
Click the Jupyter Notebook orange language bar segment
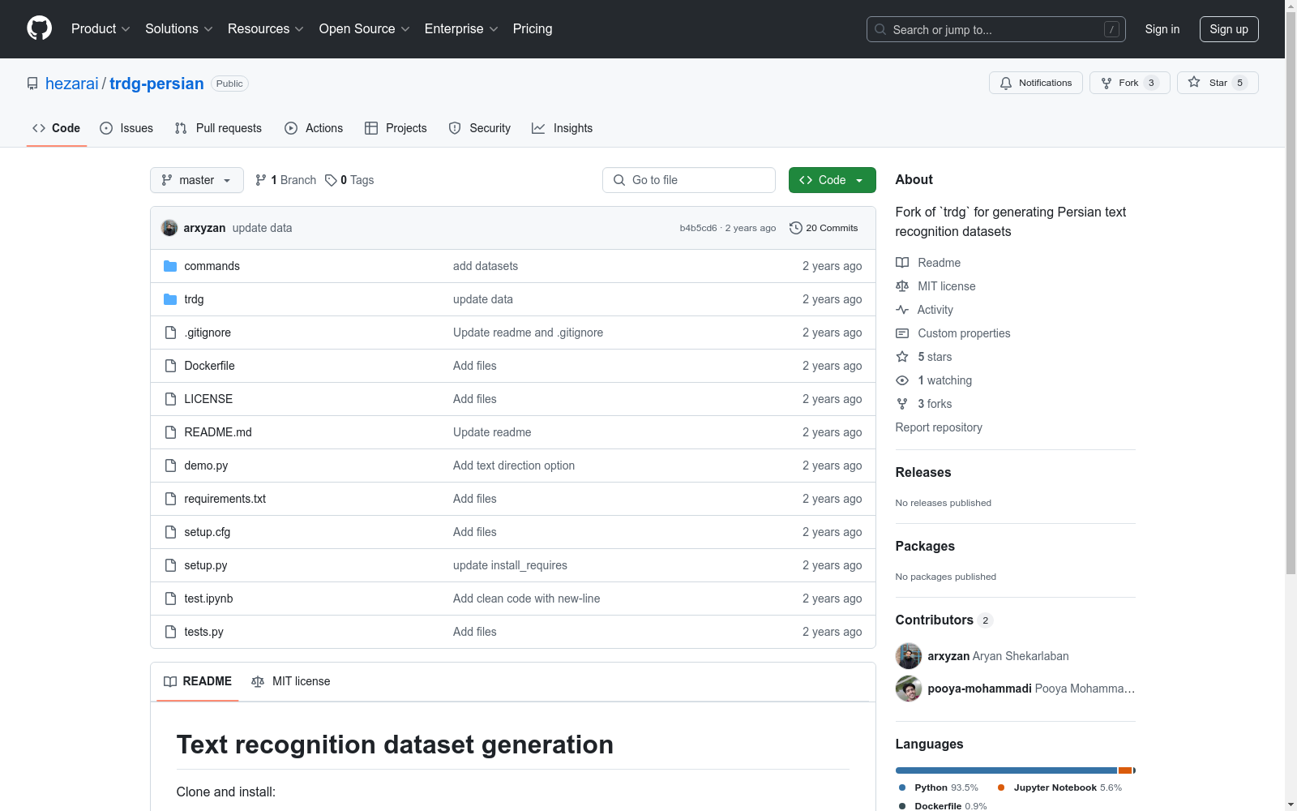click(1125, 770)
